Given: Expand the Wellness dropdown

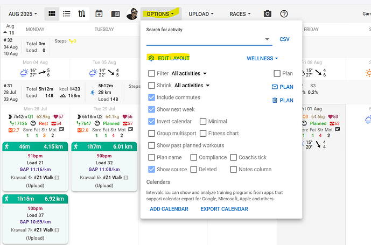Looking at the screenshot, I should coord(262,58).
